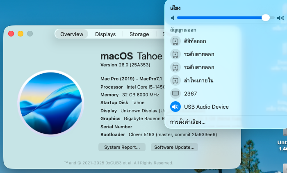Screen dimensions: 287x173
Task: Click the Startup Disk Tahoe entry
Action: point(122,102)
